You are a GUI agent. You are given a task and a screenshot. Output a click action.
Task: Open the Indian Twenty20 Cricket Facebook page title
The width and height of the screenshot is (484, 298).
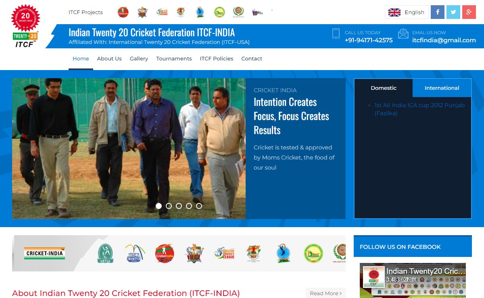[x=426, y=271]
